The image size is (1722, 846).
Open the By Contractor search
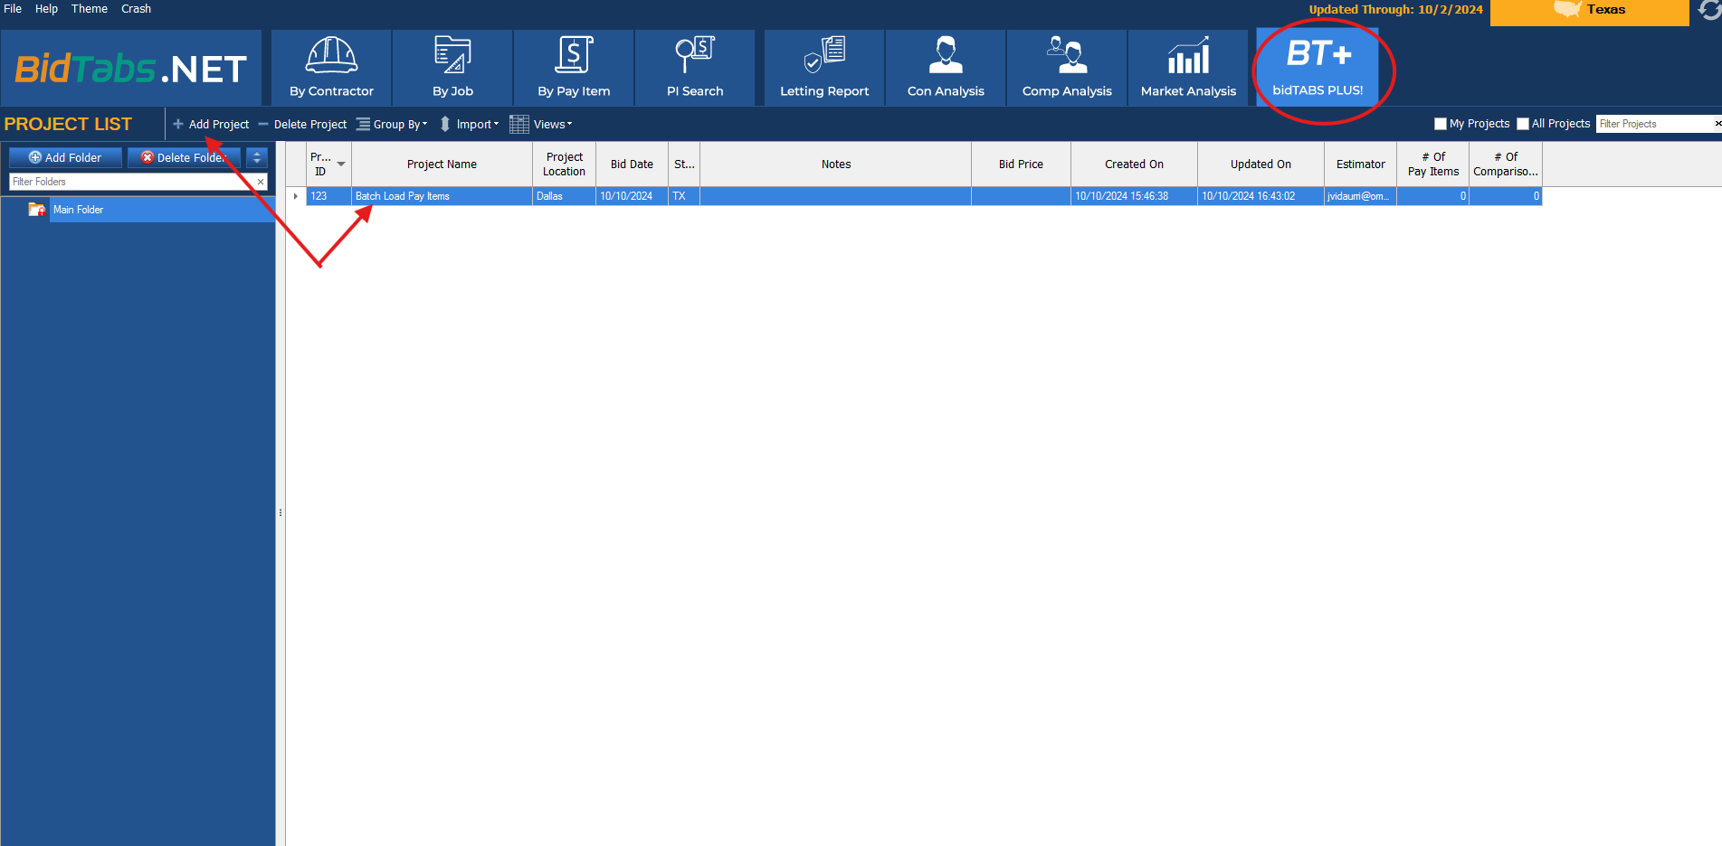tap(331, 68)
